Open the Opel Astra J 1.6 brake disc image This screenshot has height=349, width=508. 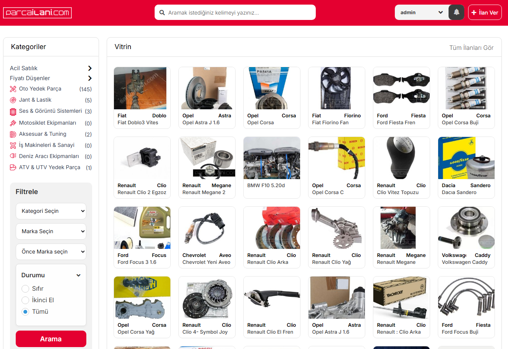click(207, 88)
